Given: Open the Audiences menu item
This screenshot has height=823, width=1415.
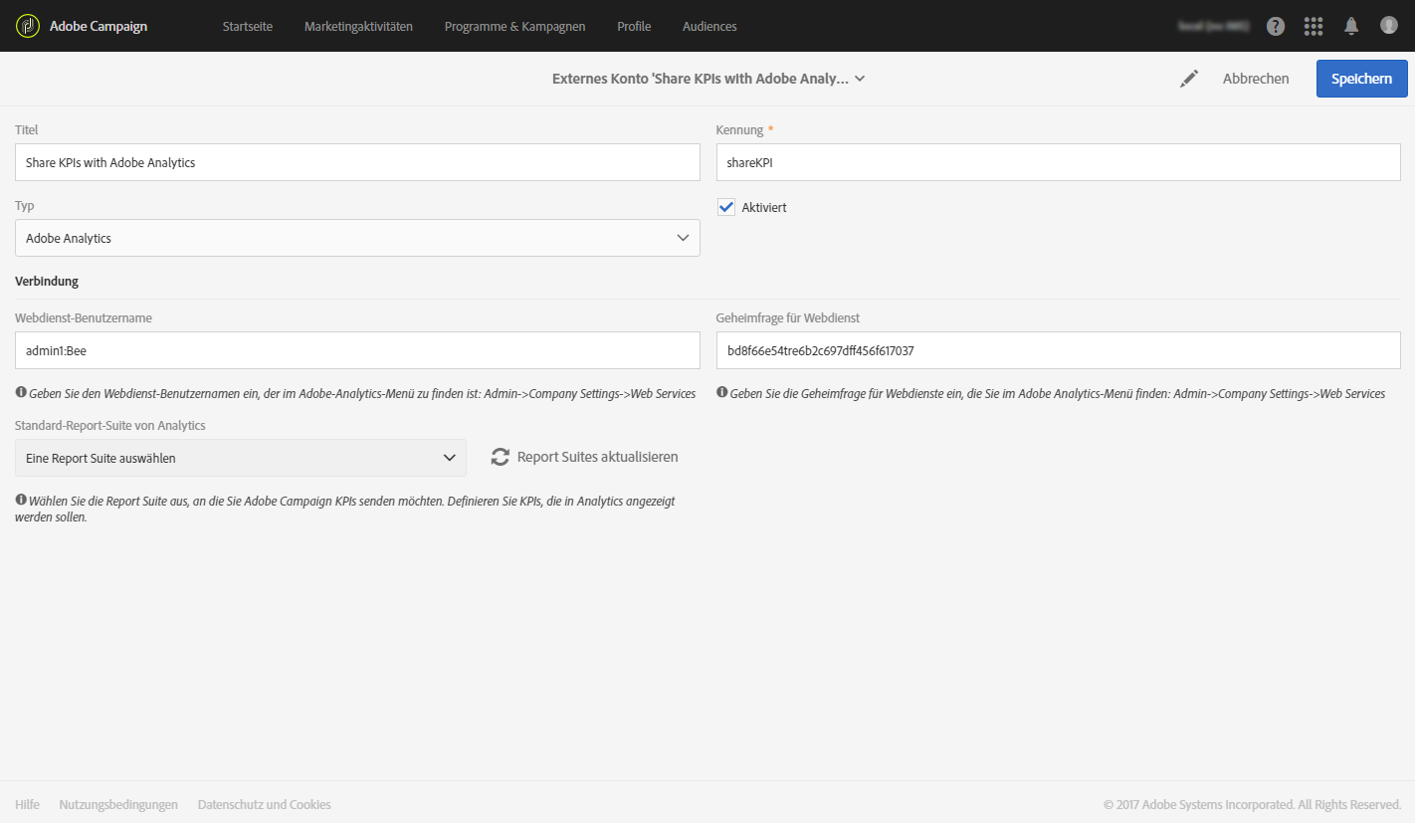Looking at the screenshot, I should coord(709,27).
